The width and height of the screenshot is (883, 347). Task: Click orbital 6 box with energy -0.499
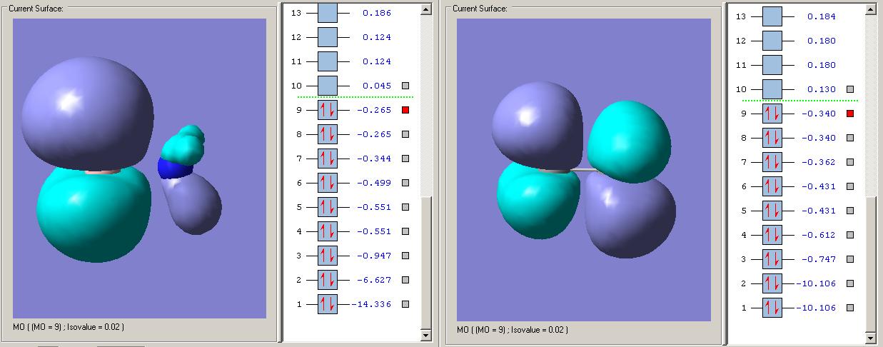click(x=327, y=183)
